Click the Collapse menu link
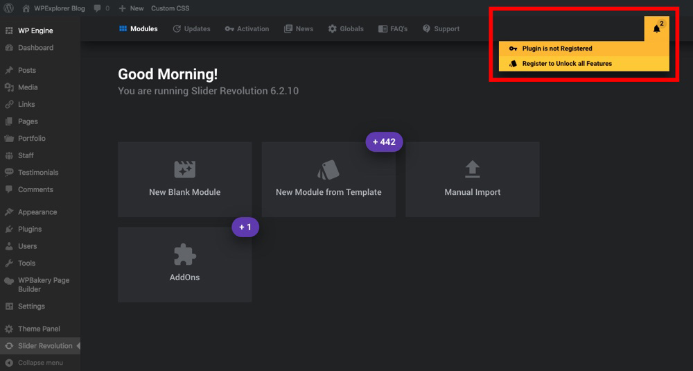The image size is (693, 371). pyautogui.click(x=40, y=363)
